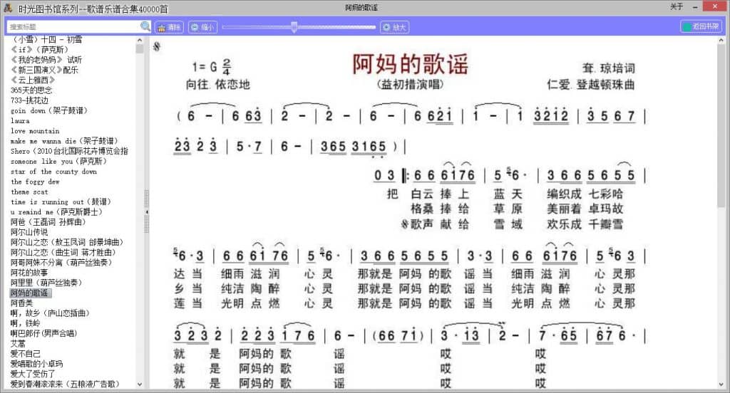Viewport: 730px width, 393px height.
Task: Click the 放大 zoom in button
Action: point(394,27)
